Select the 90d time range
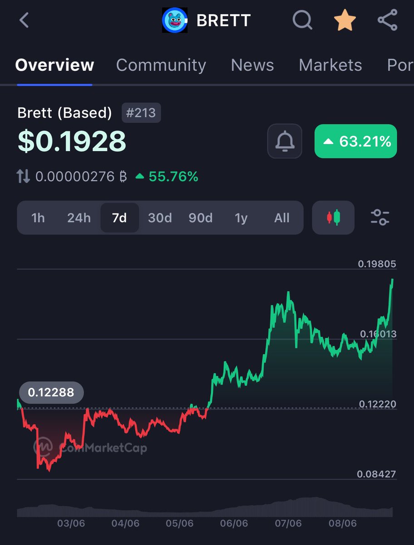 (201, 218)
